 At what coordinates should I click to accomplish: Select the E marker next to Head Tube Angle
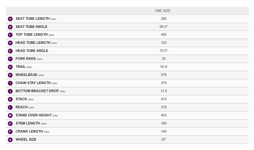(x=10, y=51)
